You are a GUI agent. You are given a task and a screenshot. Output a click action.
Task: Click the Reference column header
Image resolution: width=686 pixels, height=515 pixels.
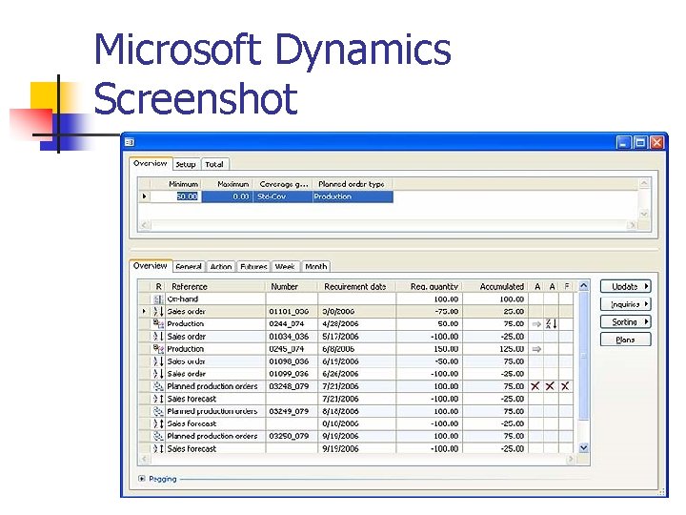coord(214,286)
